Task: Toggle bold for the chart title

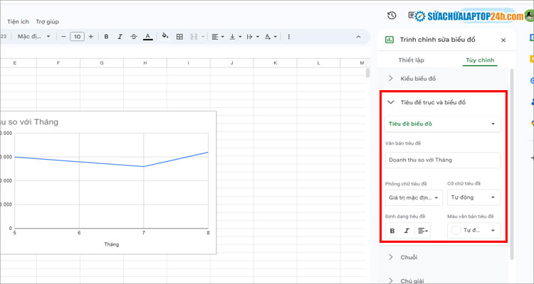Action: [x=392, y=231]
